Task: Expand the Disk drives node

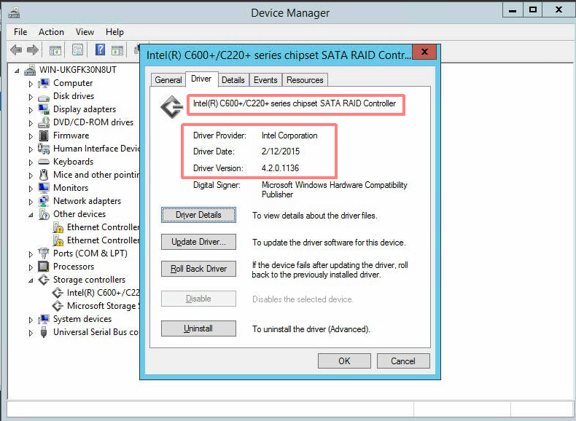Action: pyautogui.click(x=31, y=97)
